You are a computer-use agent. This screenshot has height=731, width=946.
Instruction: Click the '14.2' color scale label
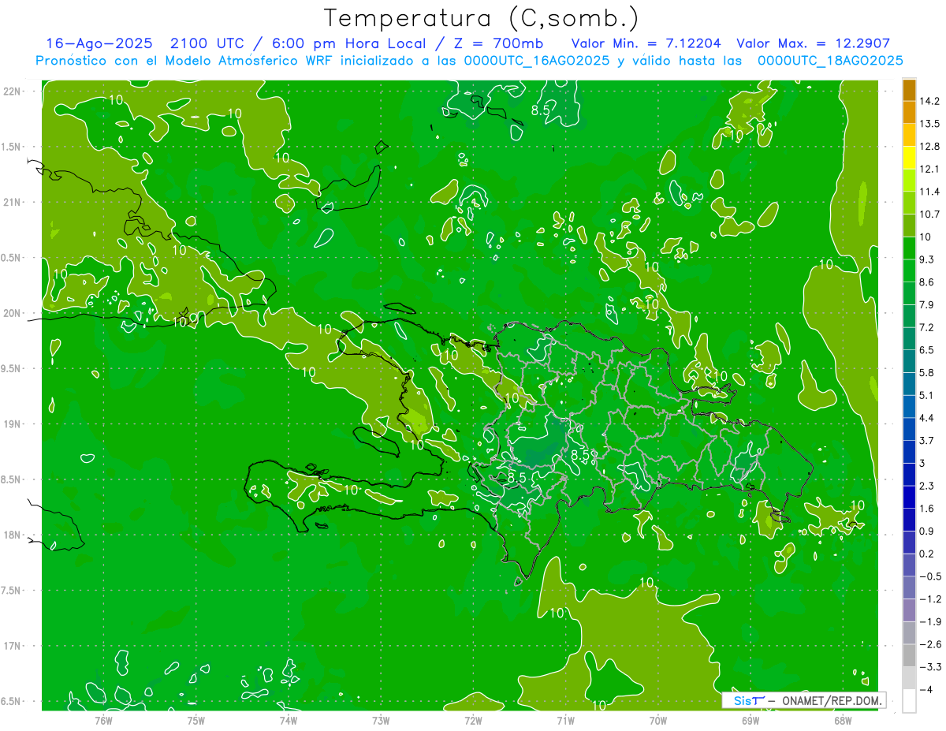tap(930, 101)
